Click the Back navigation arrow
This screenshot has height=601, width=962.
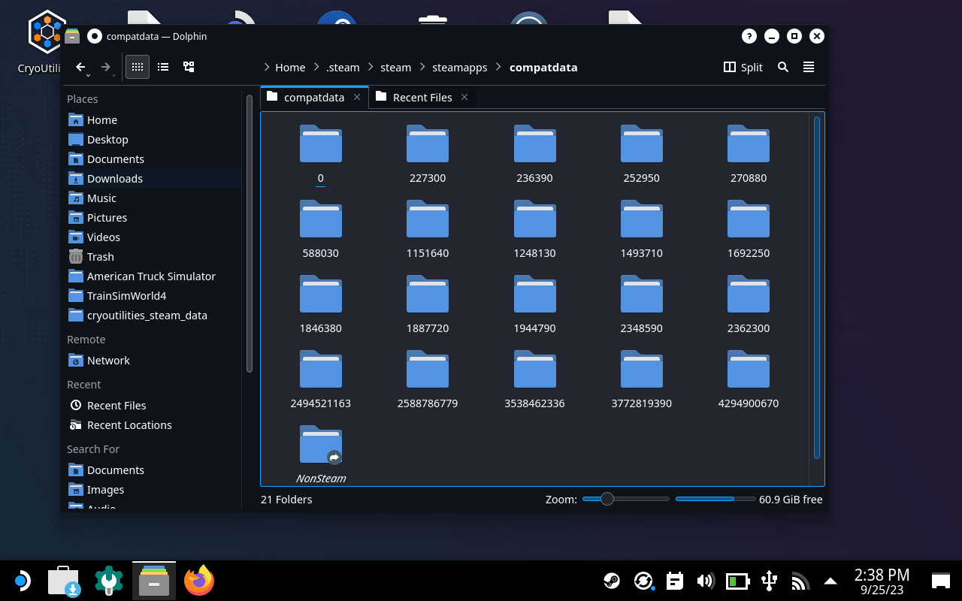(x=80, y=67)
